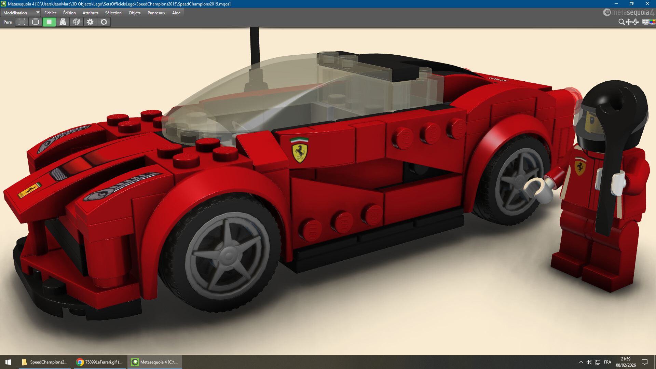This screenshot has height=369, width=656.
Task: Click the viewport pan arrows icon
Action: (x=629, y=22)
